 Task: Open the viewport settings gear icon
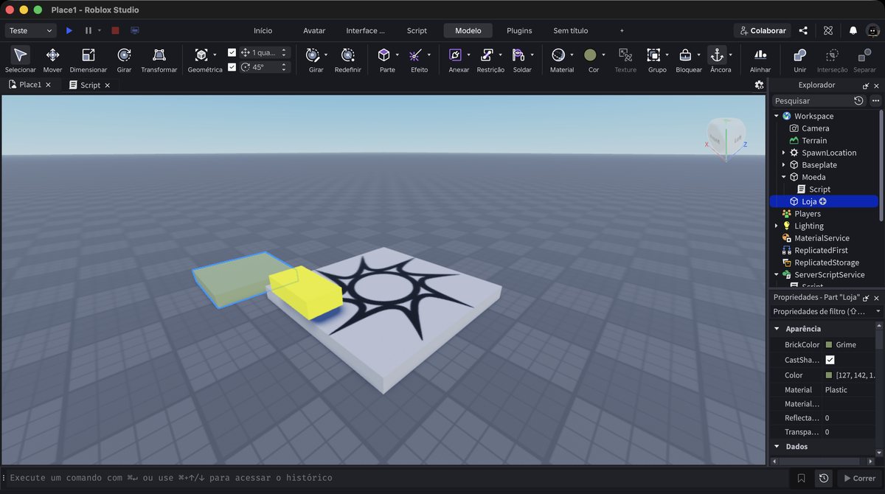coord(759,85)
